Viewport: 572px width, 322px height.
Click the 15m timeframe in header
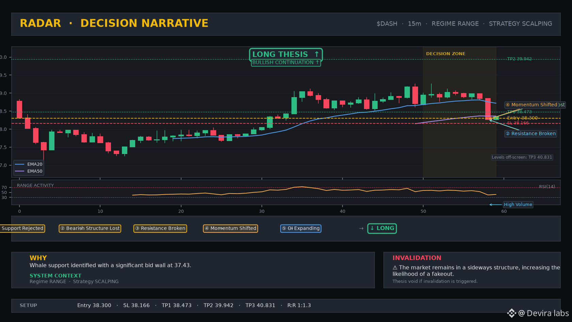click(414, 24)
